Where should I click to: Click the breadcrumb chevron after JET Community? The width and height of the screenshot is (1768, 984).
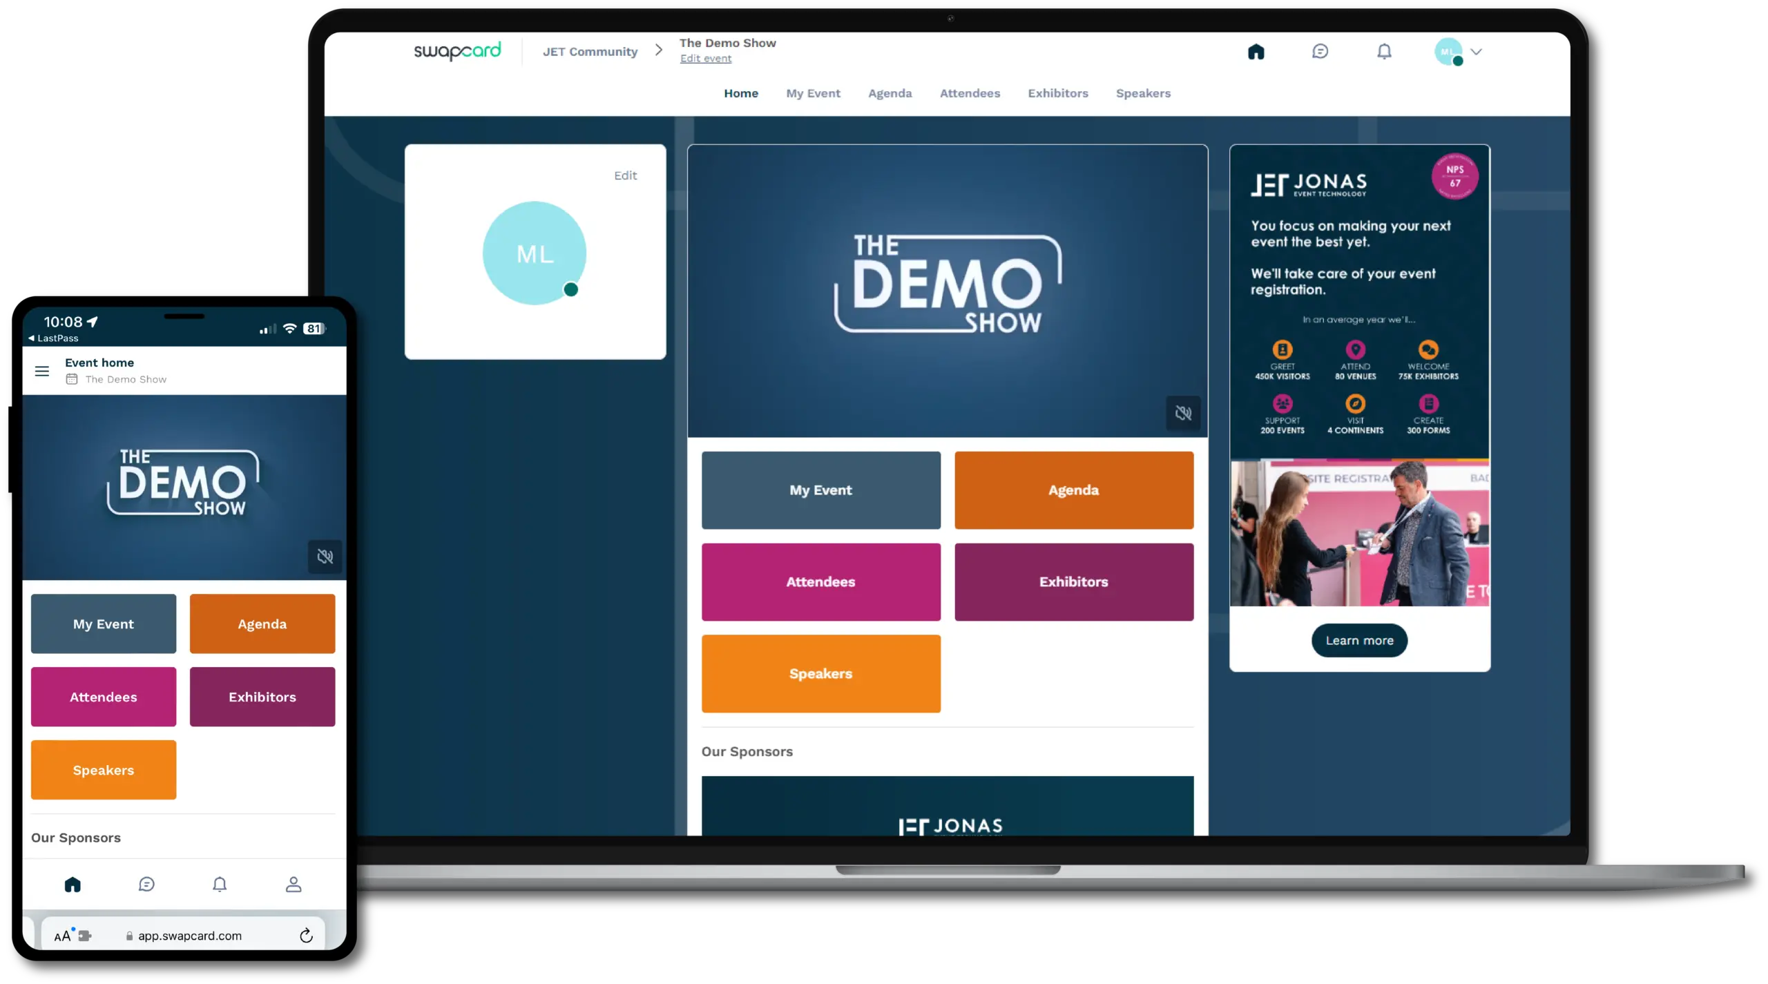coord(659,50)
